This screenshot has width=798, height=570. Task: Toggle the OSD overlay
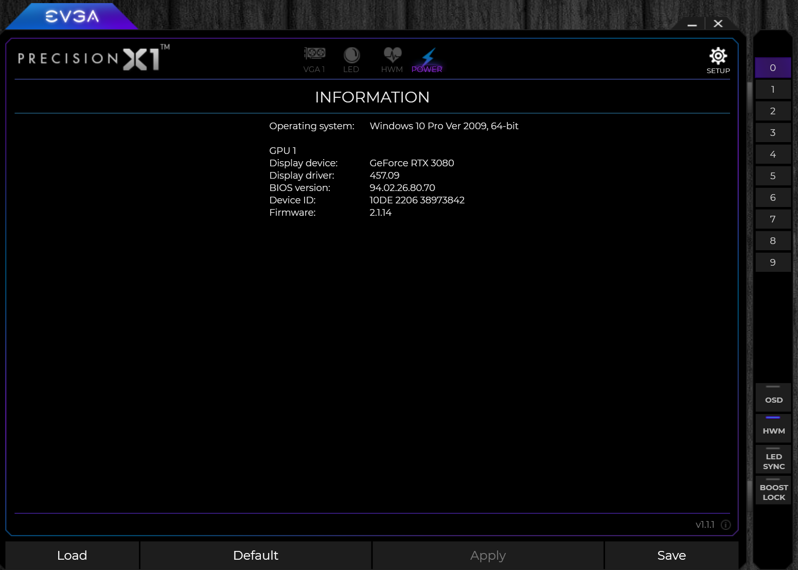[773, 397]
